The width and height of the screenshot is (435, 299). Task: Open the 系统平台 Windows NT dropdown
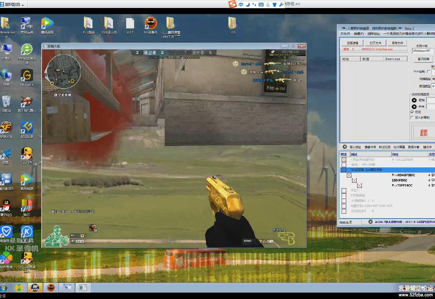(x=423, y=51)
